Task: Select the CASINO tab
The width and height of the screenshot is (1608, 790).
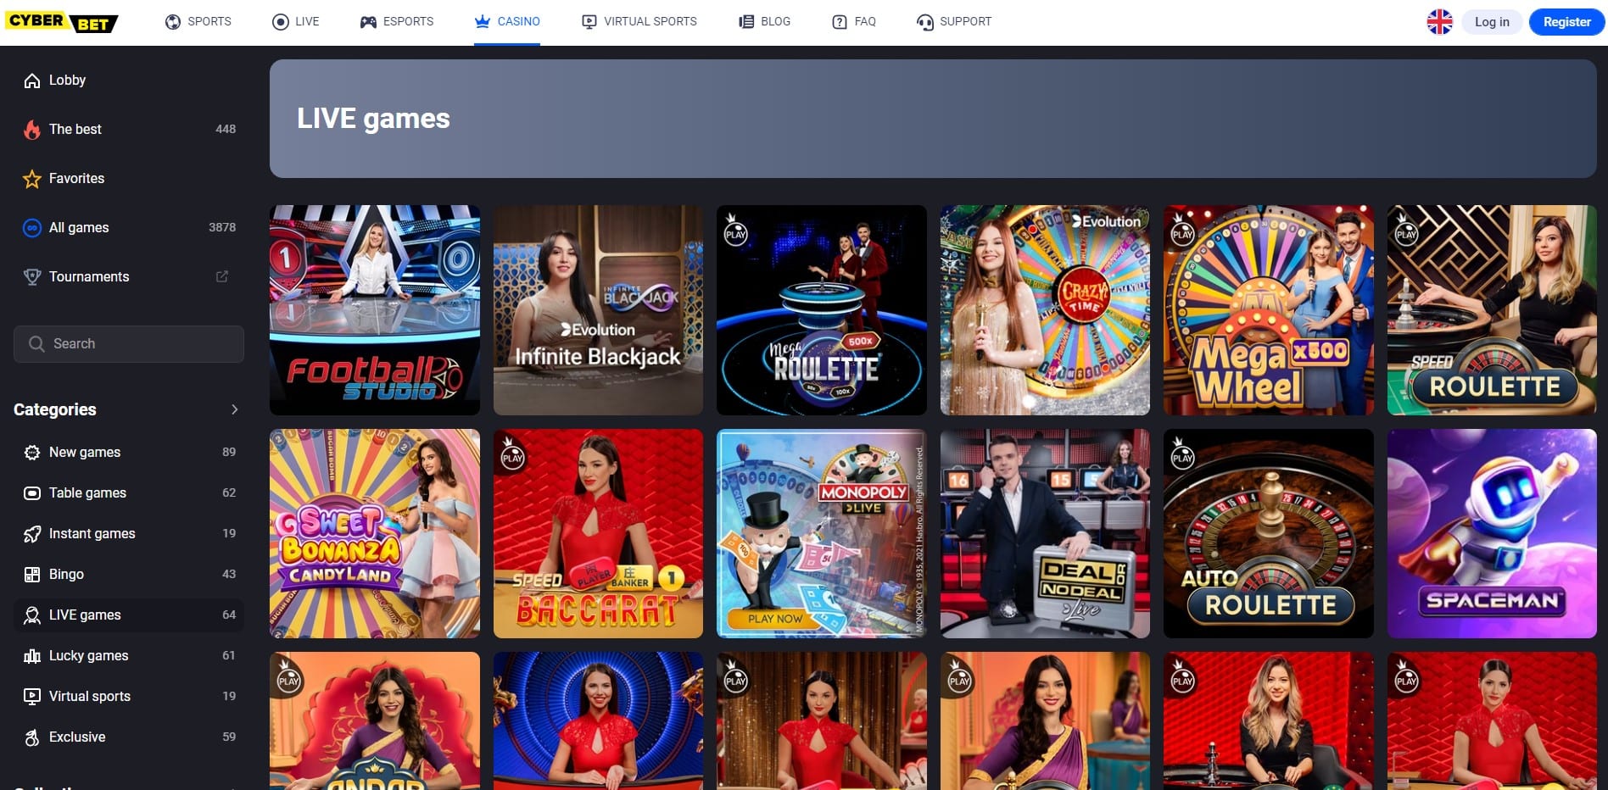Action: pyautogui.click(x=507, y=22)
